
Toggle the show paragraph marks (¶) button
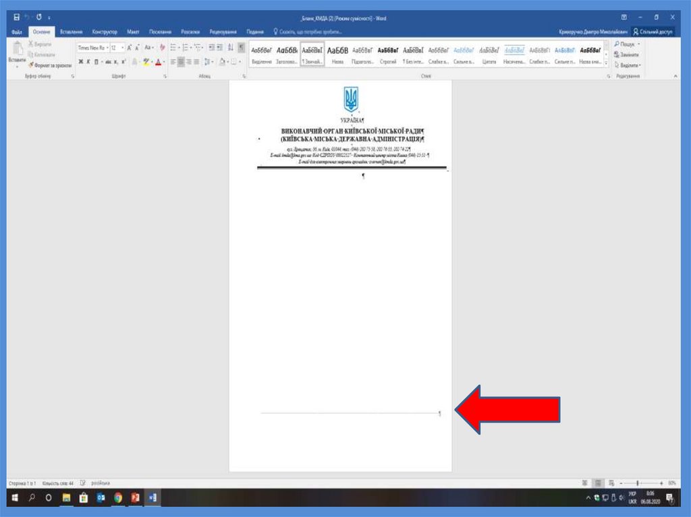point(241,48)
